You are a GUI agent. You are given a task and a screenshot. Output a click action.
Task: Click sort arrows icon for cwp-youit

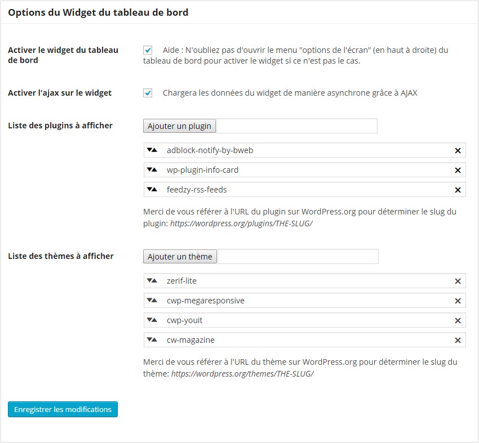152,320
